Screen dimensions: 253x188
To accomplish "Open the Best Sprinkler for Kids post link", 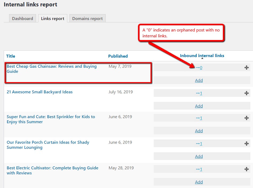I will tap(51, 119).
